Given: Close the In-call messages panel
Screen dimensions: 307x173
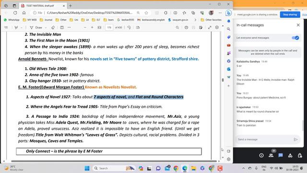Looking at the screenshot, I should (x=298, y=25).
